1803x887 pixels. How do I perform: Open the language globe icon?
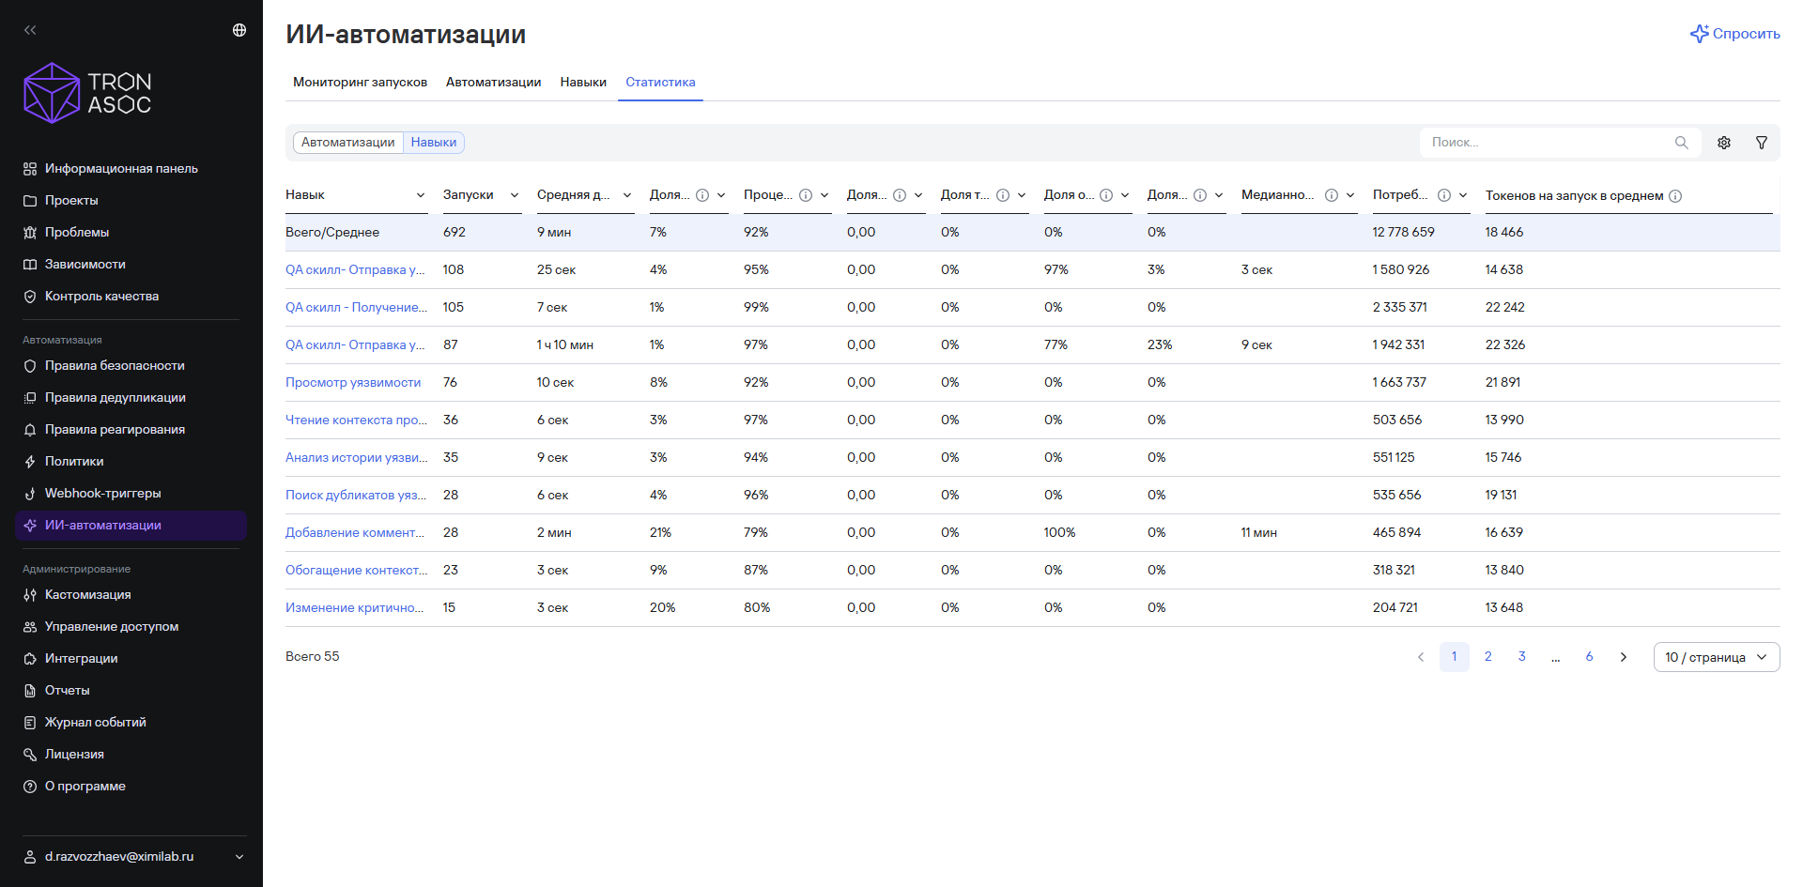coord(239,30)
